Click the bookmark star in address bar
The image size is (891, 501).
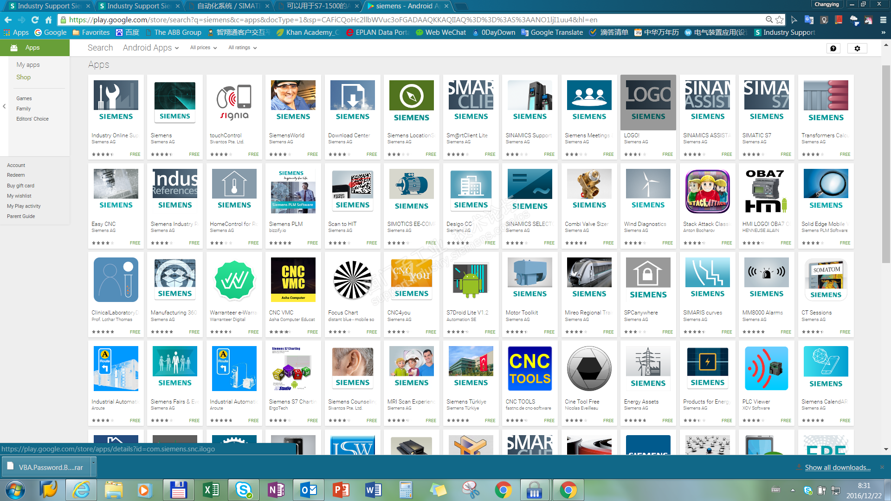click(x=780, y=20)
